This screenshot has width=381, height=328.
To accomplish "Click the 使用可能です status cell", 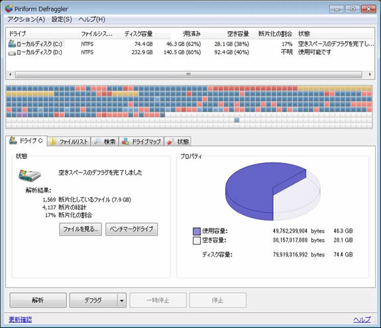I will [x=315, y=52].
